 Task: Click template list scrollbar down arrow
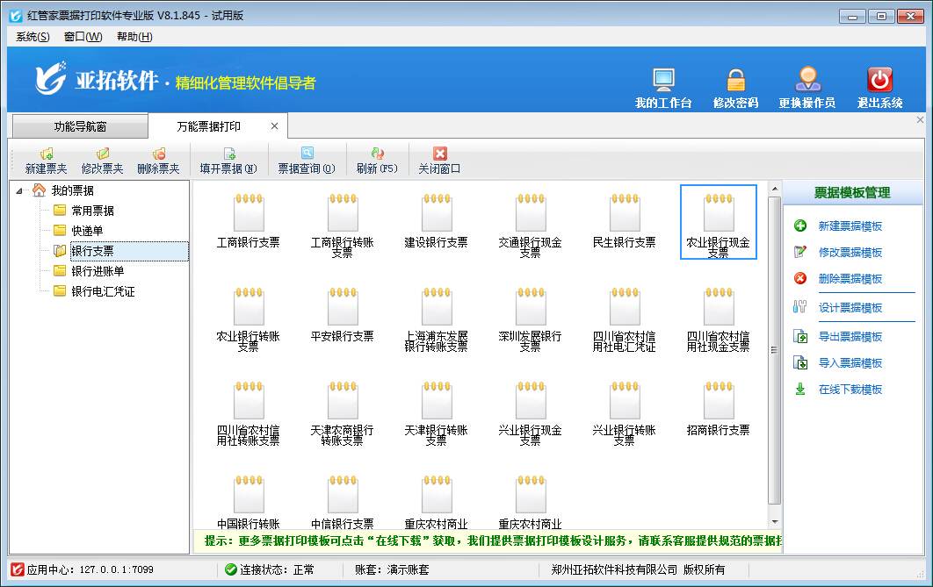775,522
